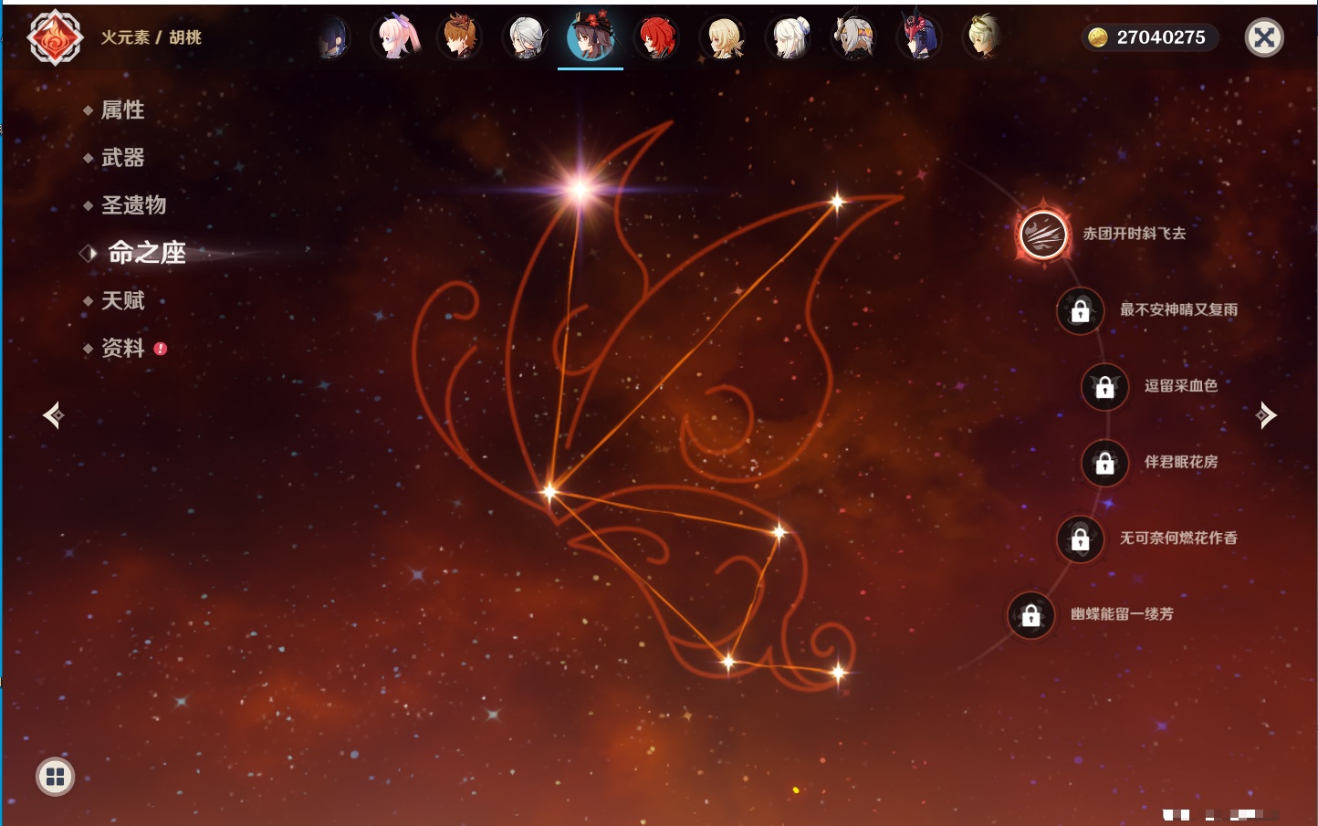Click the 逗留采血色 constellation label
The image size is (1318, 826).
click(x=1181, y=385)
